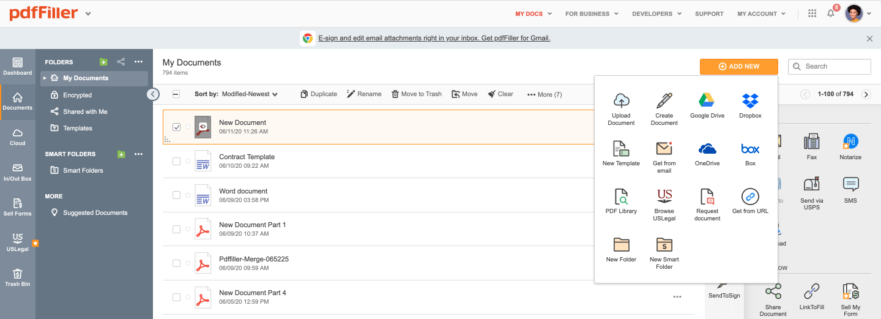The image size is (881, 319).
Task: Open the notifications bell
Action: [831, 13]
